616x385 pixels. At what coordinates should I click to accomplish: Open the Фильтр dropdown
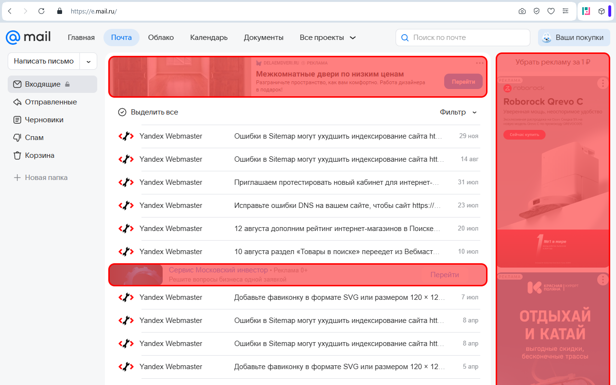(x=458, y=112)
